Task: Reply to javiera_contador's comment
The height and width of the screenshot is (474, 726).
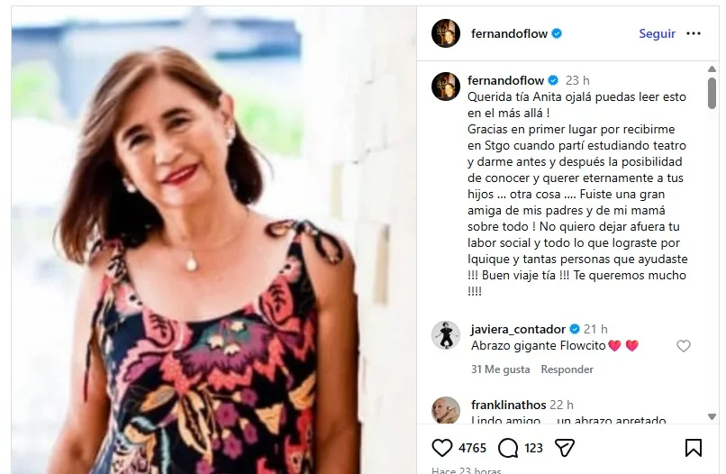Action: coord(567,369)
